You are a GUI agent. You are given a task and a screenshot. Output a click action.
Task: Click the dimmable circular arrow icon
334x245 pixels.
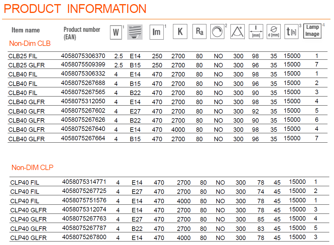(x=217, y=32)
